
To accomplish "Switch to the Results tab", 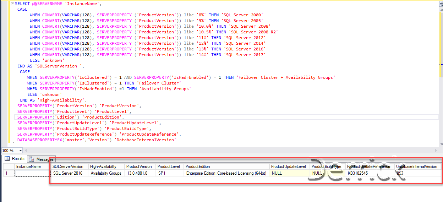I will pos(15,159).
